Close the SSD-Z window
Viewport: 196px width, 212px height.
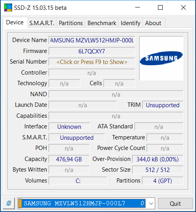pyautogui.click(x=183, y=7)
